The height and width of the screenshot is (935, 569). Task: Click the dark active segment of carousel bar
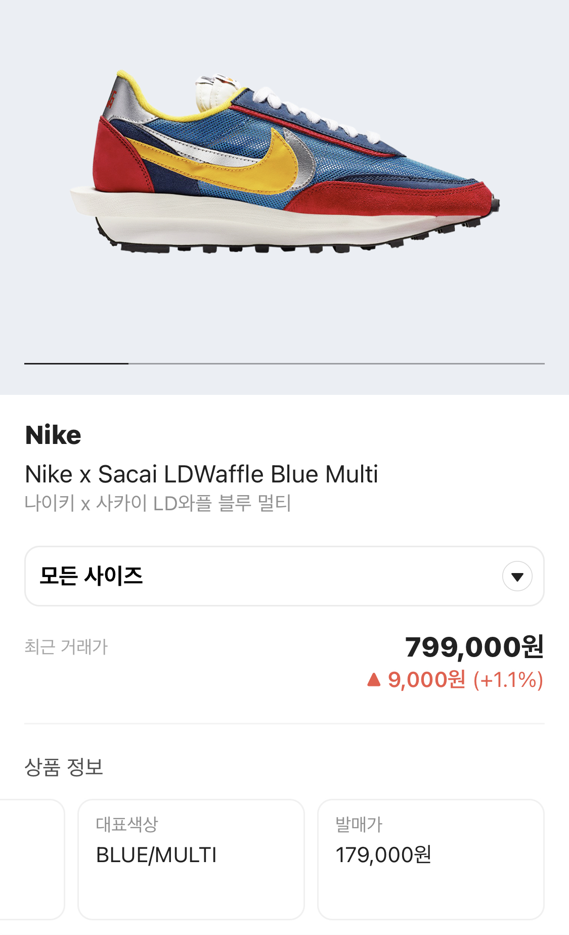pyautogui.click(x=76, y=363)
